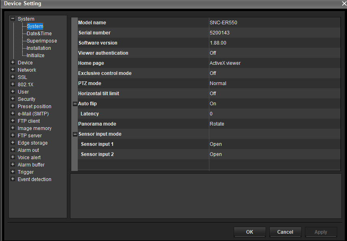347x241 pixels.
Task: Expand the Security node plus icon
Action: tap(13, 99)
